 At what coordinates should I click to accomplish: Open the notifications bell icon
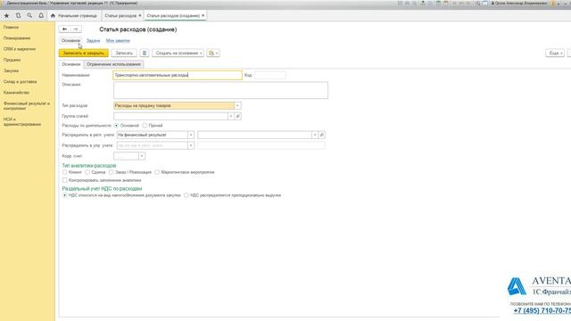pos(41,16)
